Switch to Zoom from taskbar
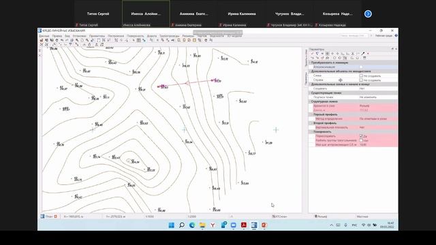This screenshot has height=245, width=436. click(x=234, y=225)
